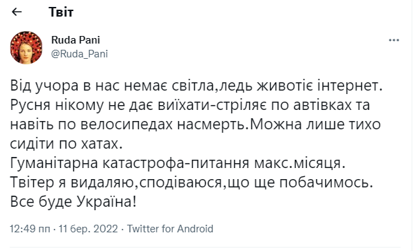Click the phrase Все буде Україна!

(73, 202)
